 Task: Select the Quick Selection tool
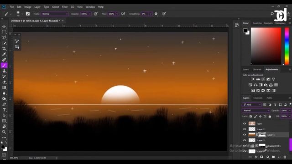(4, 43)
